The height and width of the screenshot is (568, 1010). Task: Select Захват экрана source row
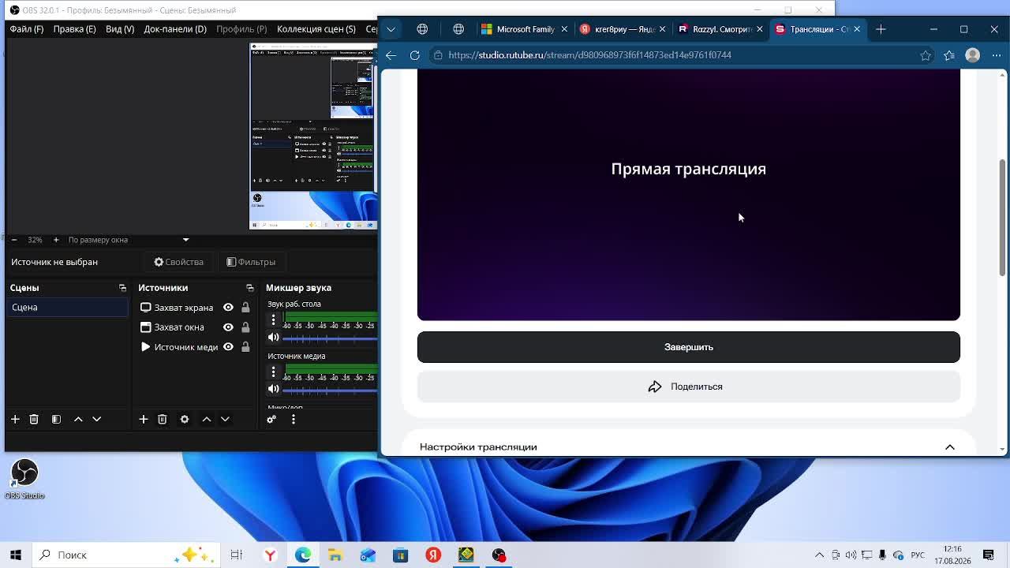(196, 308)
